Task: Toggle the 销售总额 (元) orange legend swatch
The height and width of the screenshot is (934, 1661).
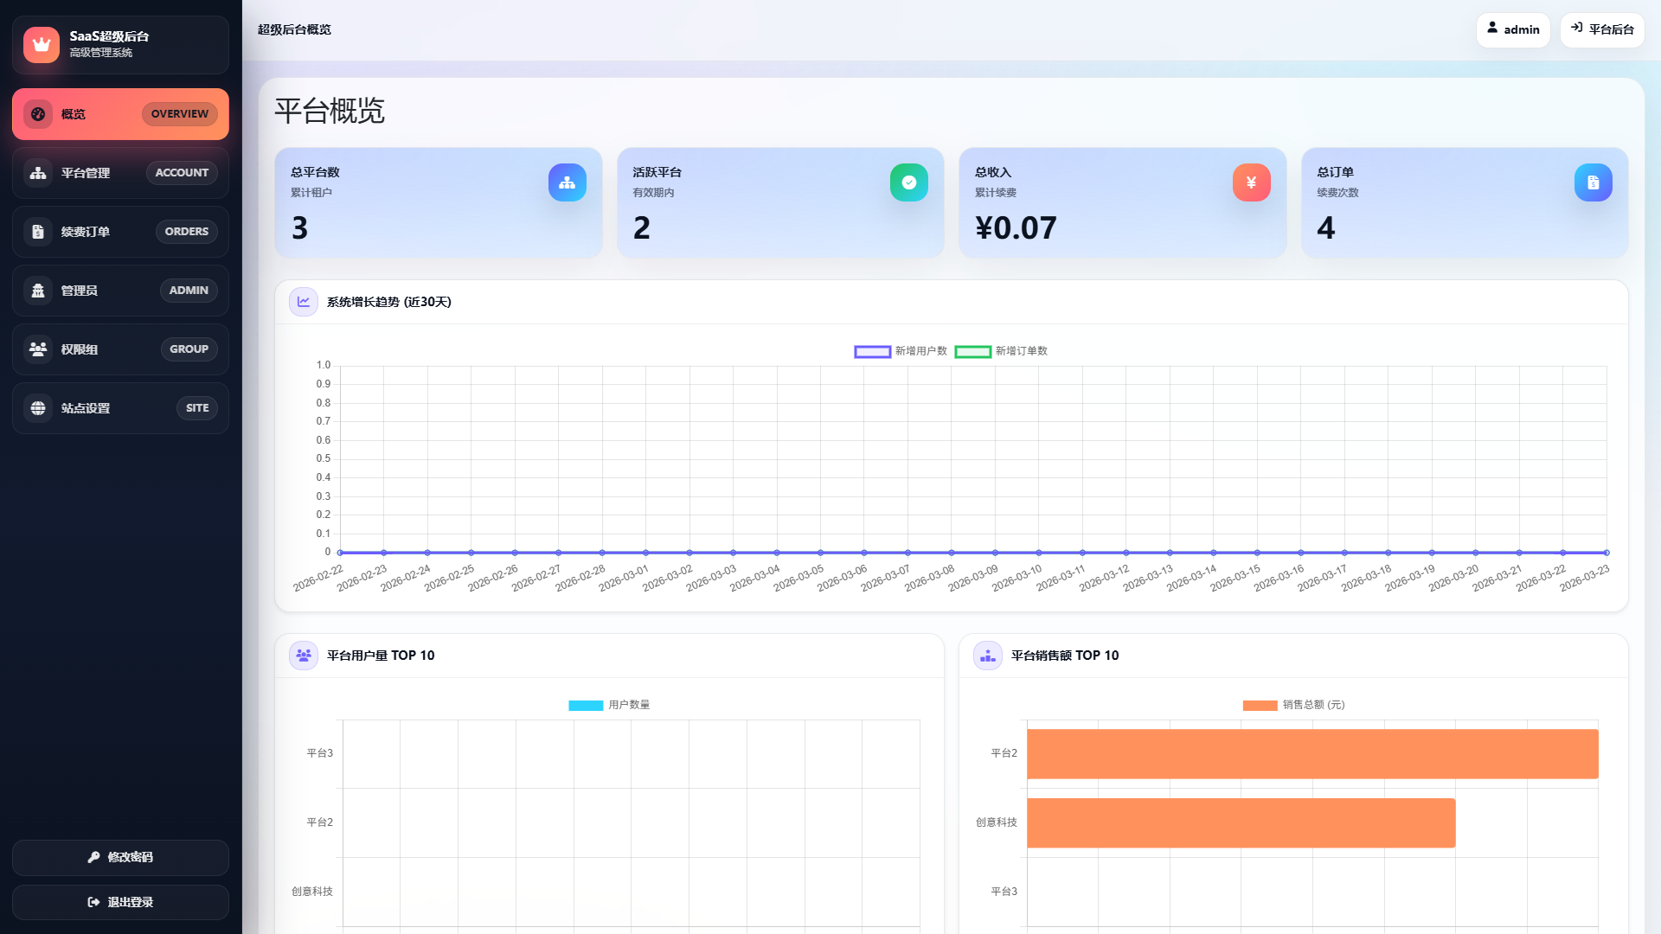Action: [1260, 705]
